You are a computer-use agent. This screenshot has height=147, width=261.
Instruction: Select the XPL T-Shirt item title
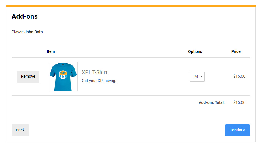pos(94,72)
